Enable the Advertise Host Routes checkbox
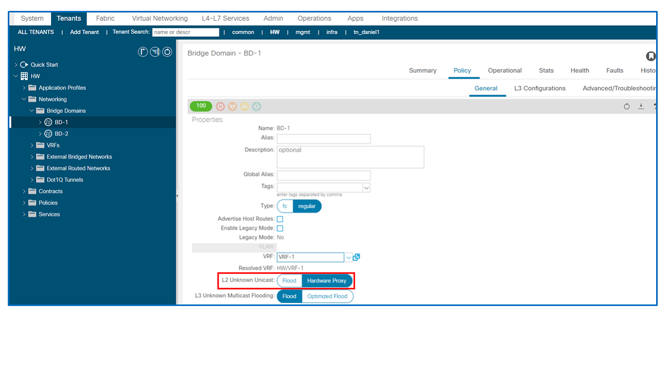 point(280,219)
